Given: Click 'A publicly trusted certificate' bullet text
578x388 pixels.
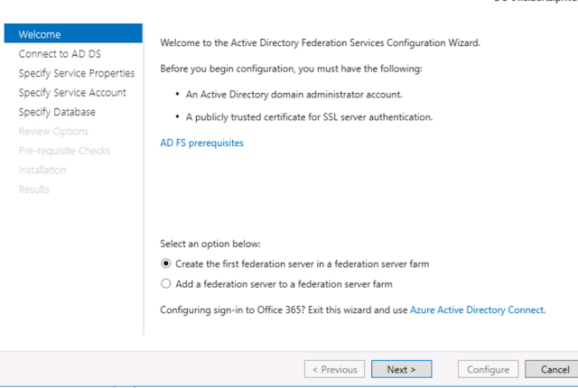Looking at the screenshot, I should click(309, 117).
